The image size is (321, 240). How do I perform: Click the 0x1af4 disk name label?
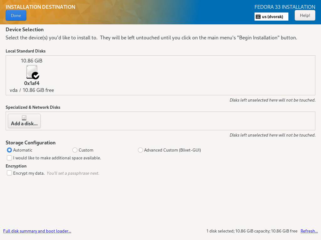click(x=31, y=83)
